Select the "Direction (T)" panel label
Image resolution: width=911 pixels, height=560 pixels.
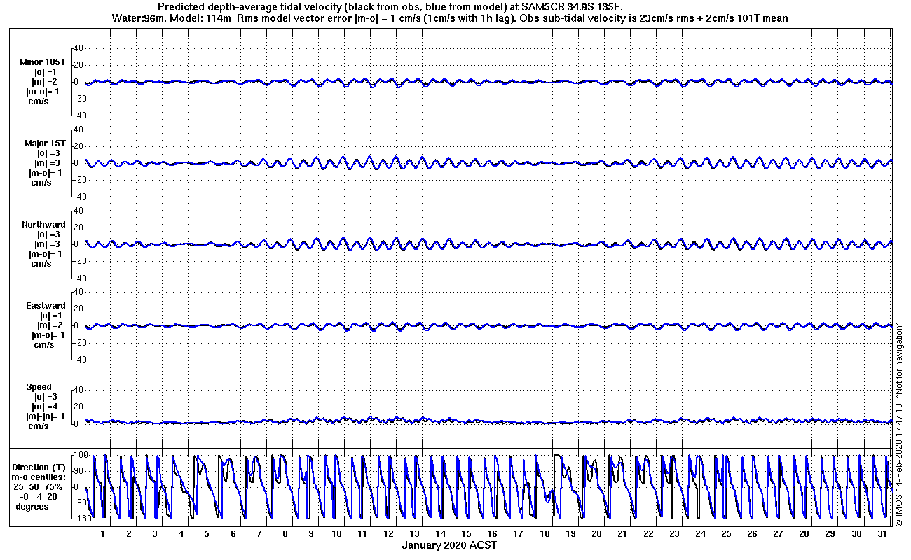[x=41, y=467]
